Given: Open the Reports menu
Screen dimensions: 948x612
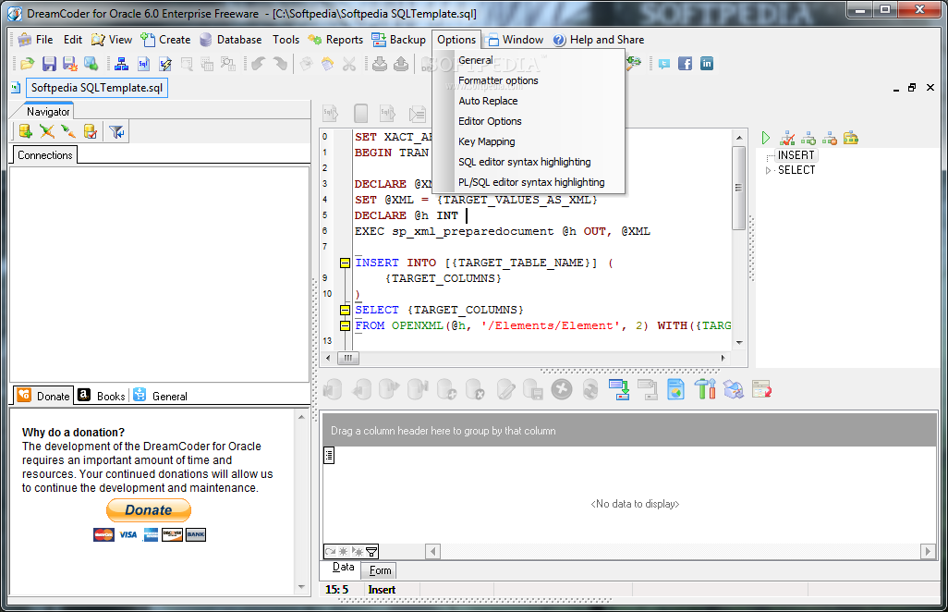Looking at the screenshot, I should pos(335,40).
